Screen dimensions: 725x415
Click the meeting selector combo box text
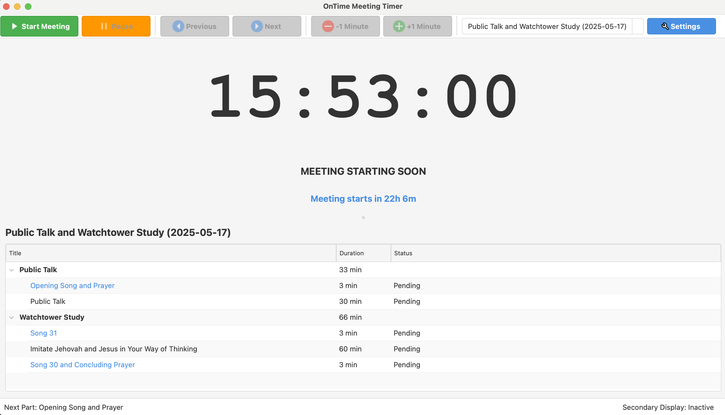(547, 26)
